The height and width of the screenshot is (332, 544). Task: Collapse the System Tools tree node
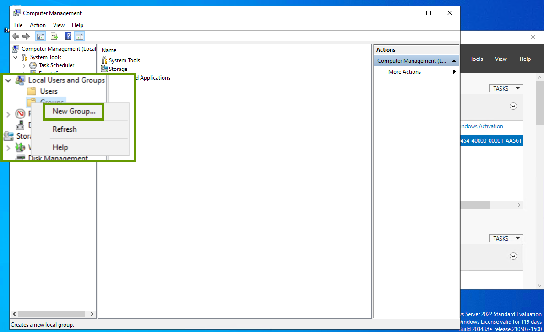pos(16,57)
